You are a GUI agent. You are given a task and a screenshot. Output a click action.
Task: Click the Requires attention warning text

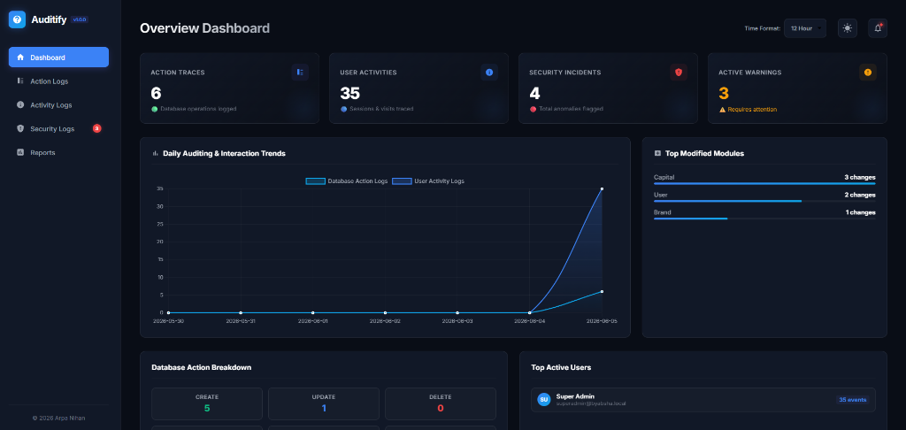pyautogui.click(x=752, y=109)
